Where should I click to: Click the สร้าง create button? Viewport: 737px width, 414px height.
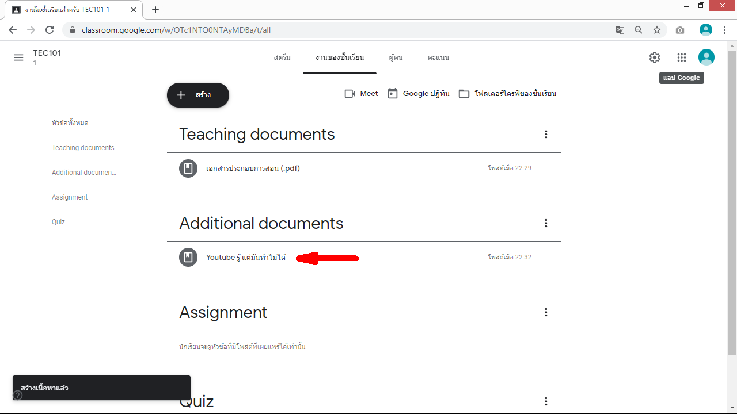[198, 95]
